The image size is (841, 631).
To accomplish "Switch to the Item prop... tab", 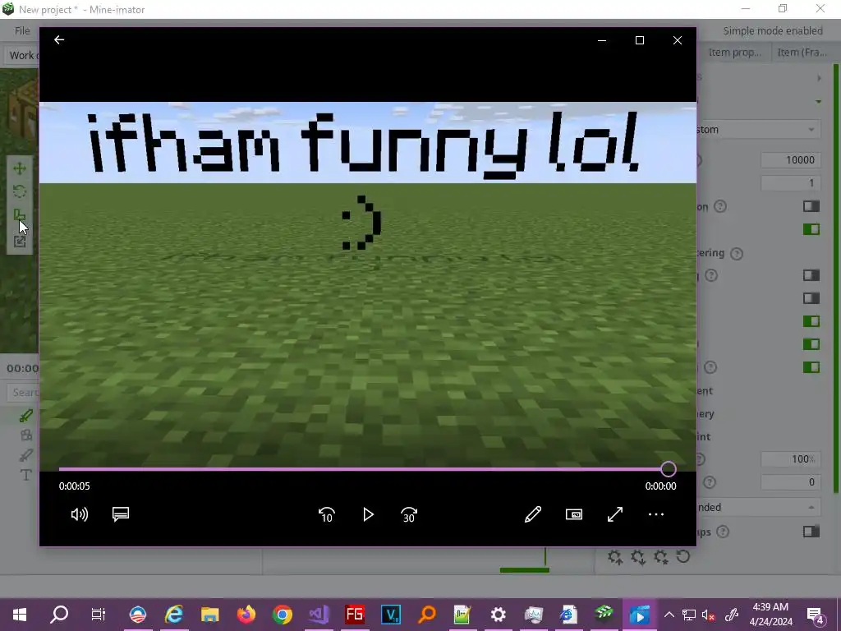I will coord(734,53).
